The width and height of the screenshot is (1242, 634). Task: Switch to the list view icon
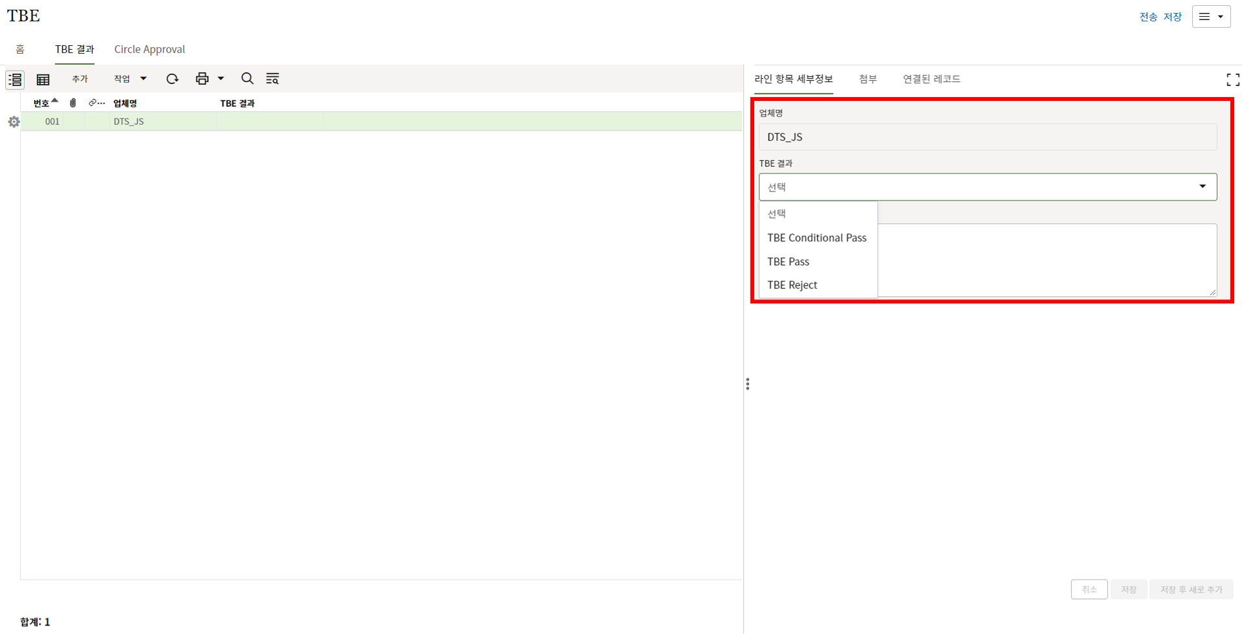coord(15,79)
